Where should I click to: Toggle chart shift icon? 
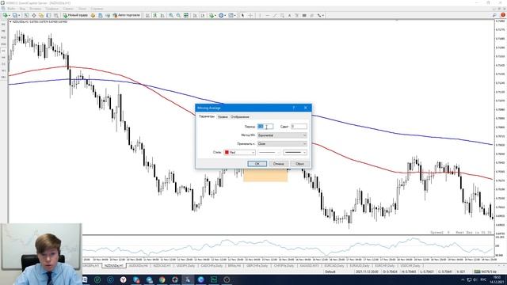coord(203,15)
